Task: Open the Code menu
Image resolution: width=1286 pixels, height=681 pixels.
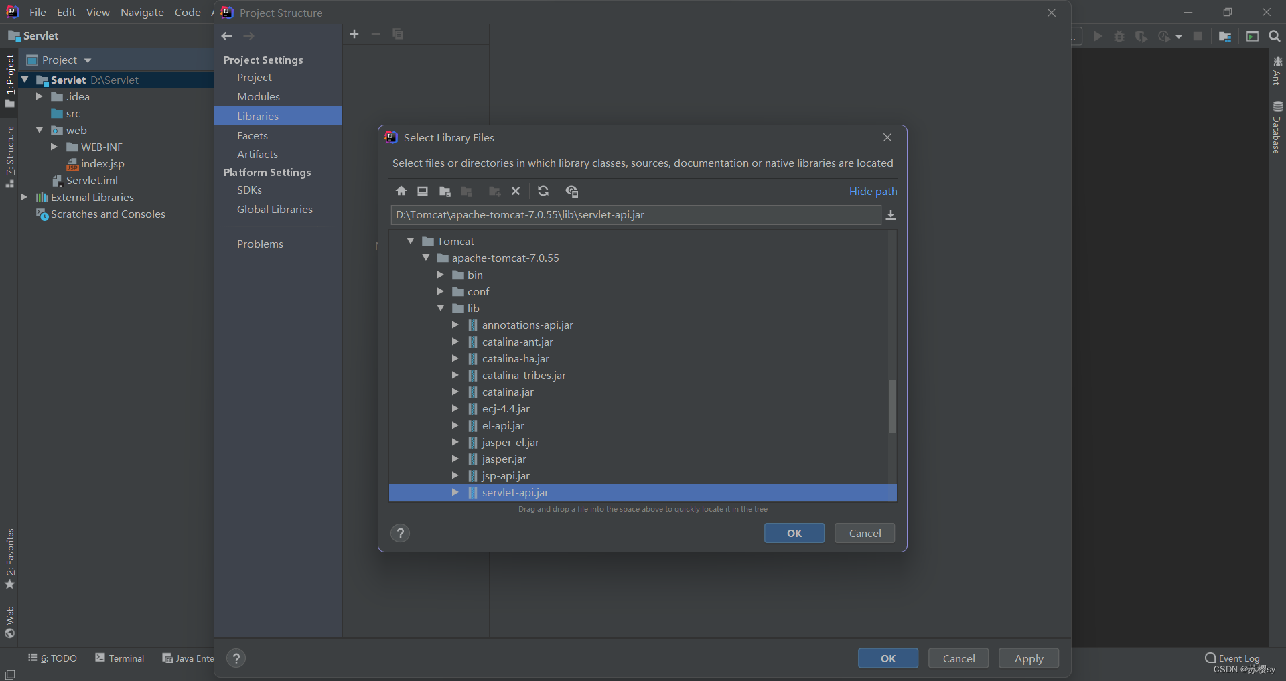Action: coord(188,13)
